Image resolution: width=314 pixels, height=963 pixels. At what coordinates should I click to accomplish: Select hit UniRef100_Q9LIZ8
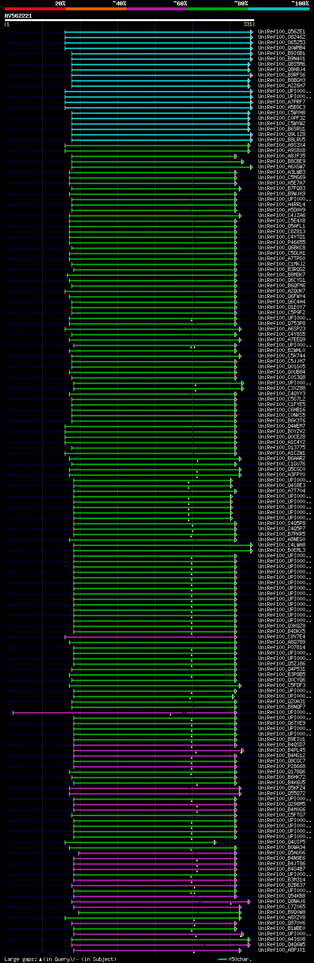pyautogui.click(x=282, y=134)
